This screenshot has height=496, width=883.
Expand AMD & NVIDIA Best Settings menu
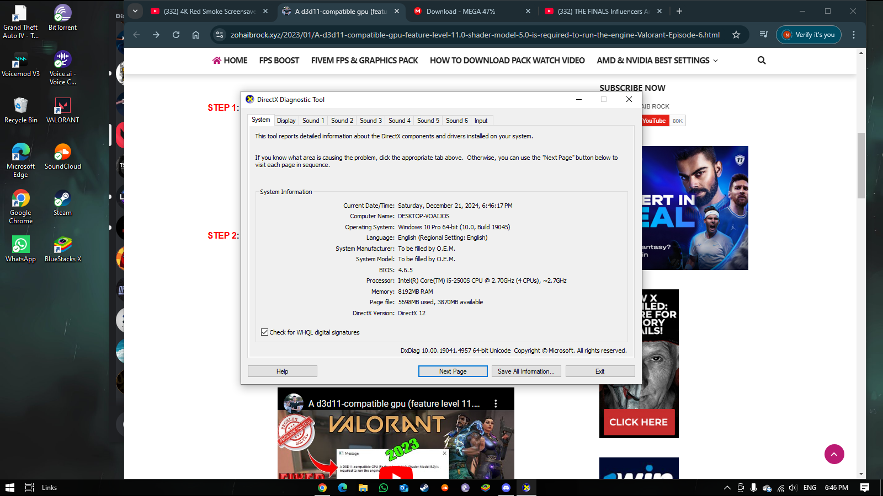(x=657, y=61)
